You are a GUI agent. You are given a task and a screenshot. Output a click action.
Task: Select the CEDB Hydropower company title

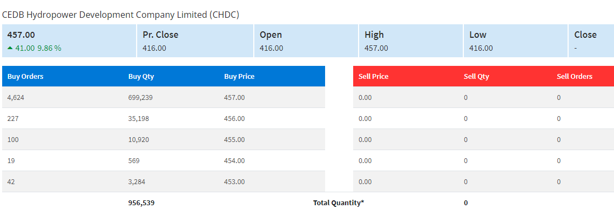(x=120, y=15)
